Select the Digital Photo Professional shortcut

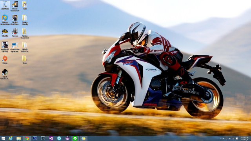point(15,20)
